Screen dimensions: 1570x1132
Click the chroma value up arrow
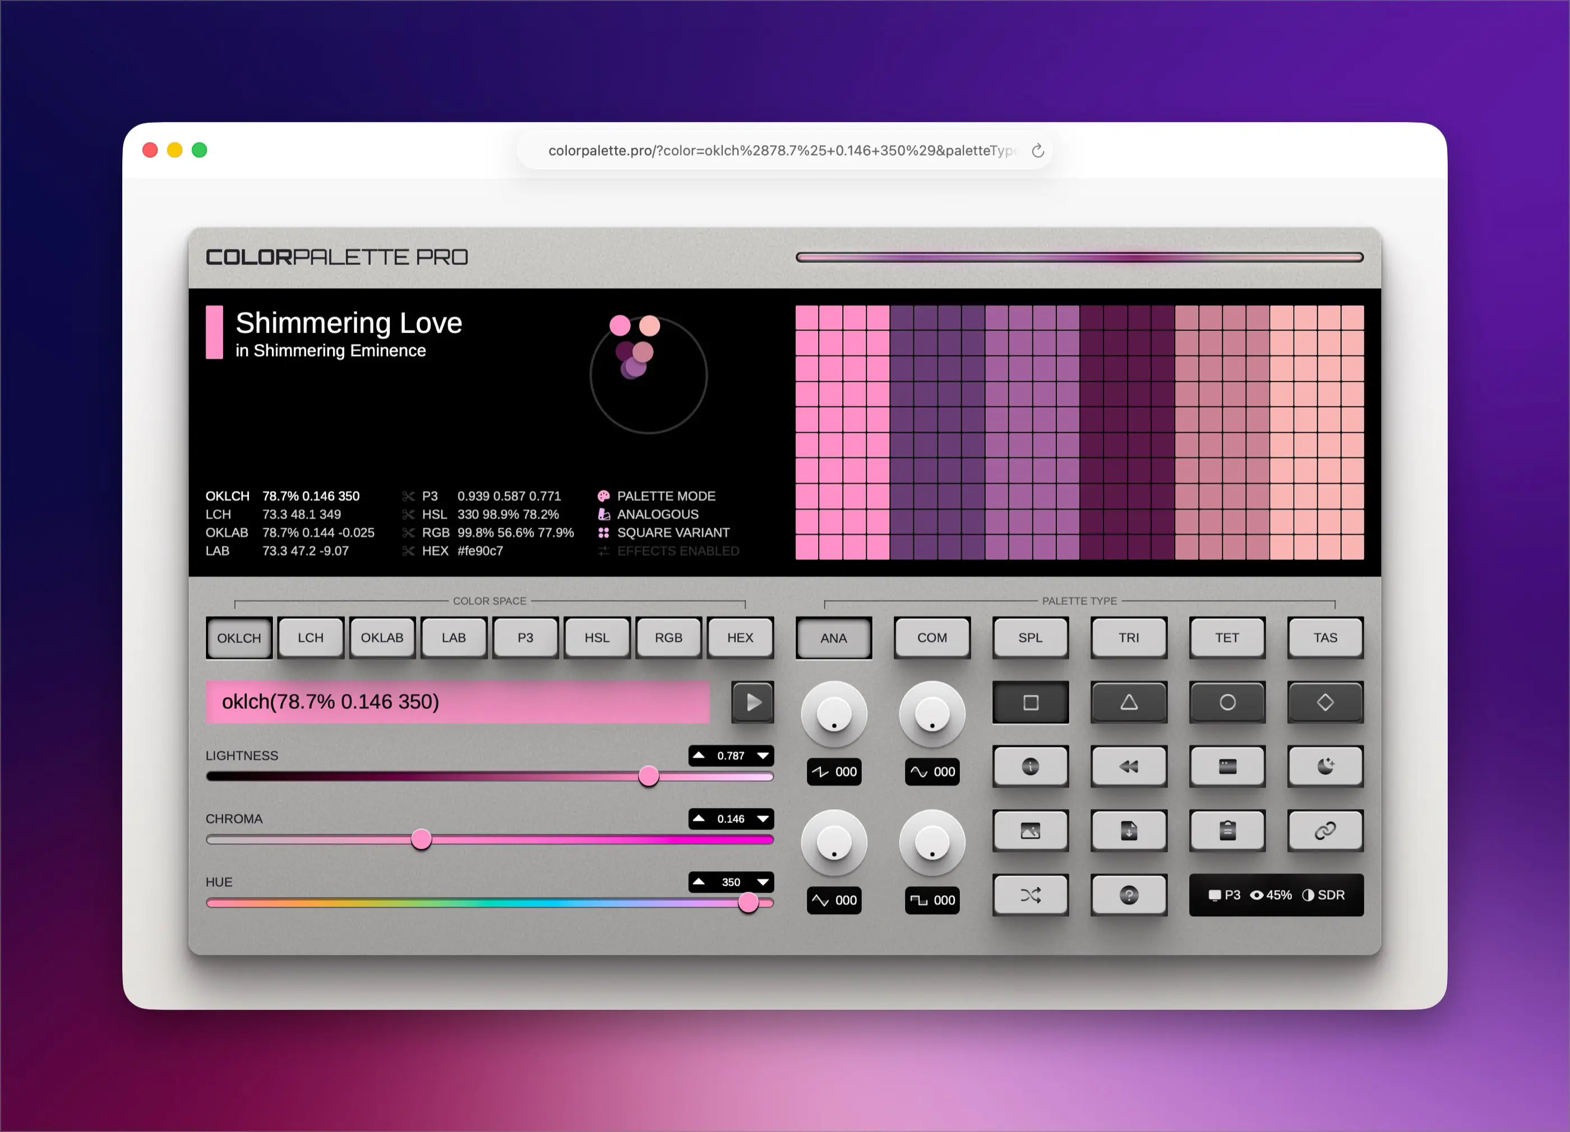699,819
